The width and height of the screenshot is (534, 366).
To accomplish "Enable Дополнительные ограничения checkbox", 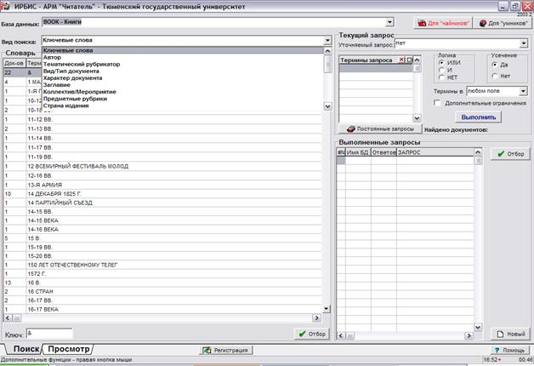I will (x=436, y=102).
